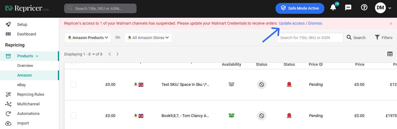Expand the Amazon Products dropdown

point(88,38)
